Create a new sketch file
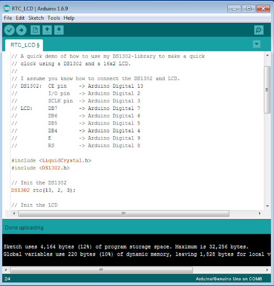The width and height of the screenshot is (274, 286). (35, 30)
